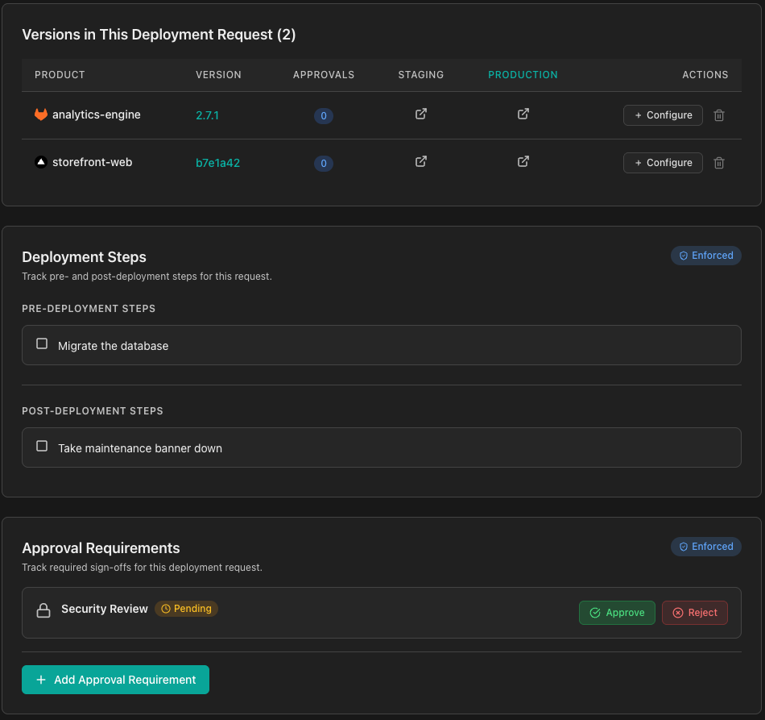The image size is (765, 720).
Task: Open version b7e1a42 link
Action: coord(217,163)
